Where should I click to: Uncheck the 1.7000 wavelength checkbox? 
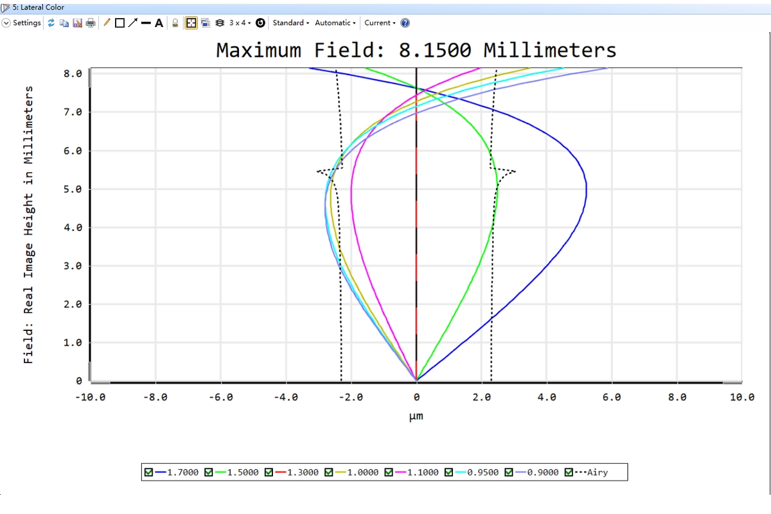(149, 472)
